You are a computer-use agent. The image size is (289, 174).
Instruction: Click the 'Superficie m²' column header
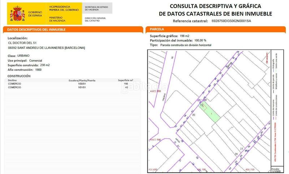125,80
